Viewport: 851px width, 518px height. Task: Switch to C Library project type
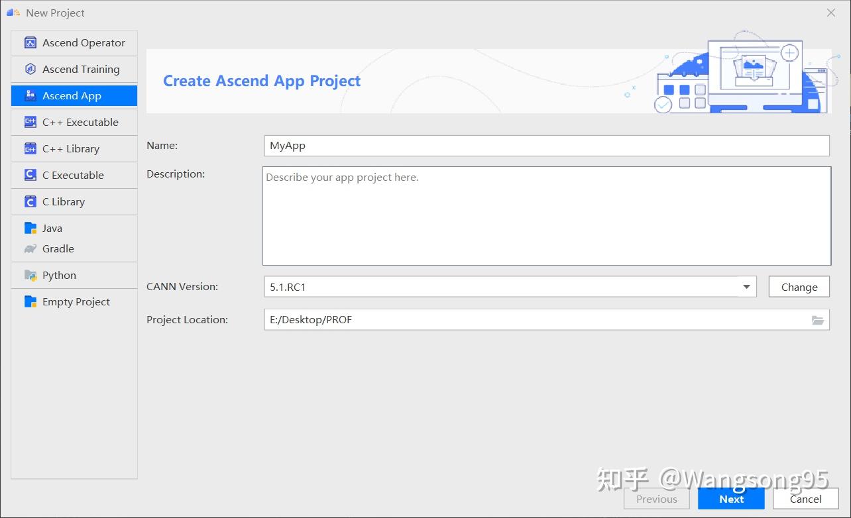click(x=30, y=201)
